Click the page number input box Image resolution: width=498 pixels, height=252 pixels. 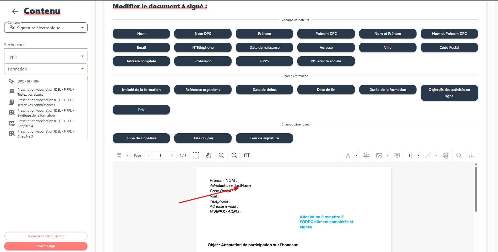160,155
